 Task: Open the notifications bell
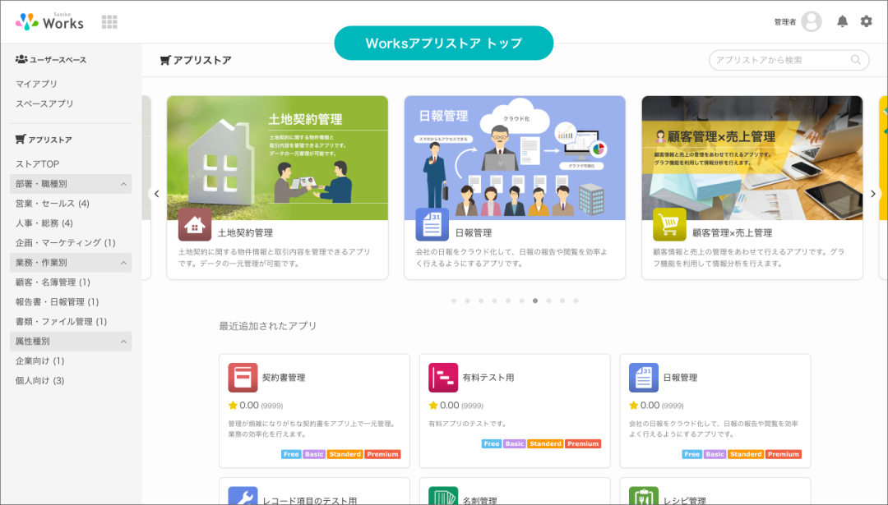coord(842,21)
